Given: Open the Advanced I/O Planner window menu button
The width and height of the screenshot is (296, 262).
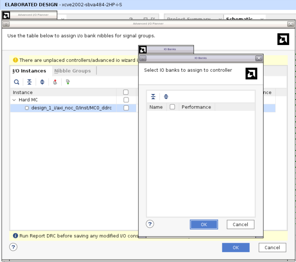Looking at the screenshot, I should pyautogui.click(x=6, y=24).
